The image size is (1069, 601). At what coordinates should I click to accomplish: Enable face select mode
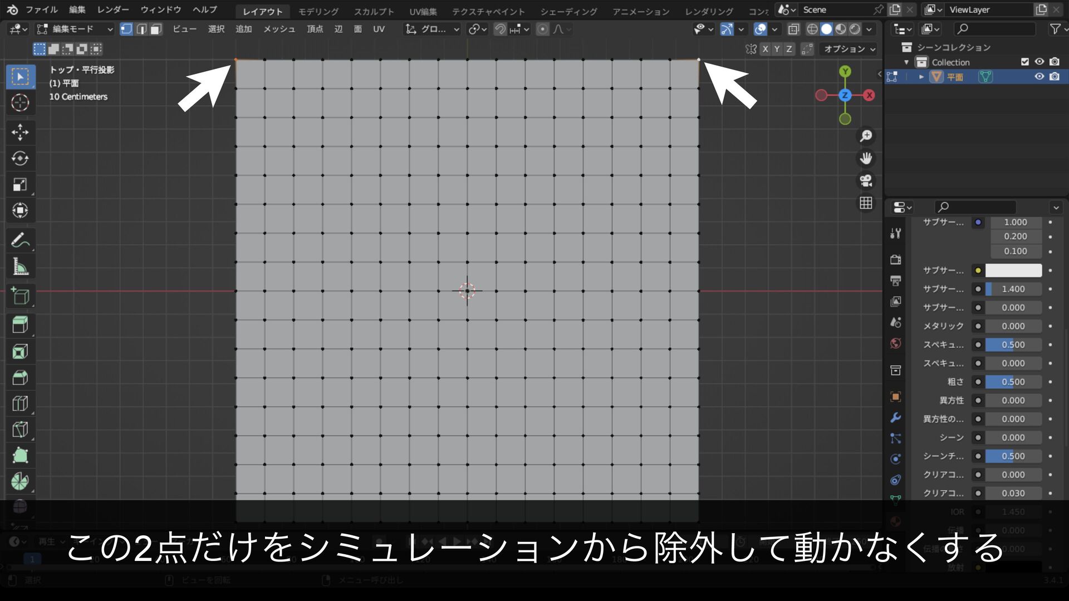click(x=156, y=29)
